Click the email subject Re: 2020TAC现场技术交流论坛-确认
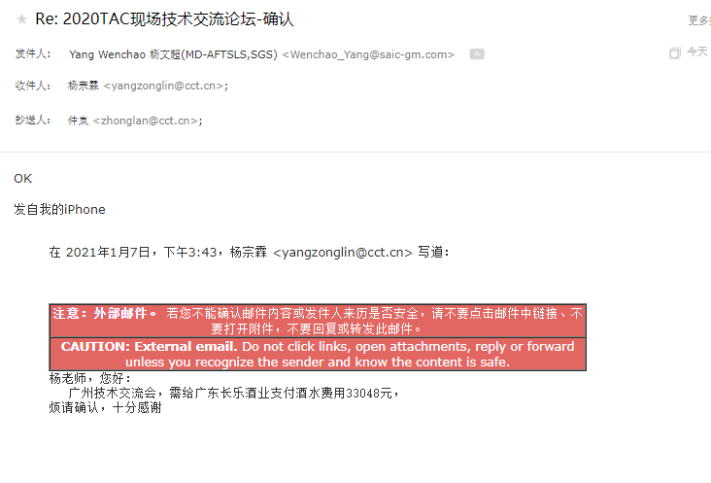 [x=164, y=19]
